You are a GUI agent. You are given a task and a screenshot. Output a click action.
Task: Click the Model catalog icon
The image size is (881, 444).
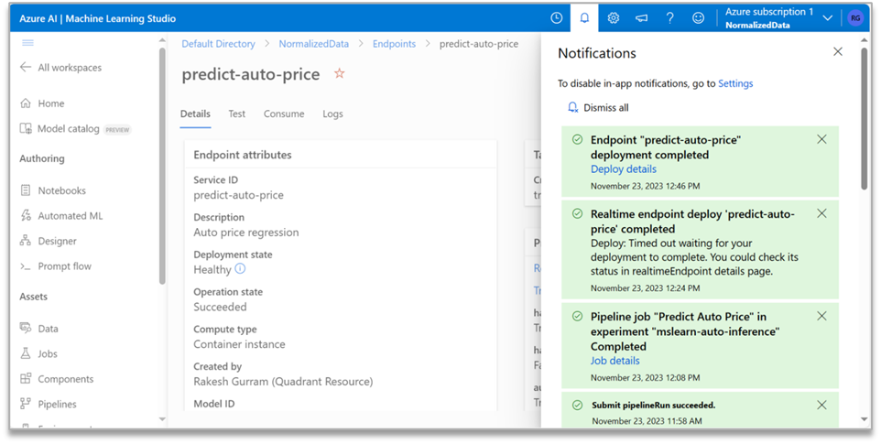26,128
